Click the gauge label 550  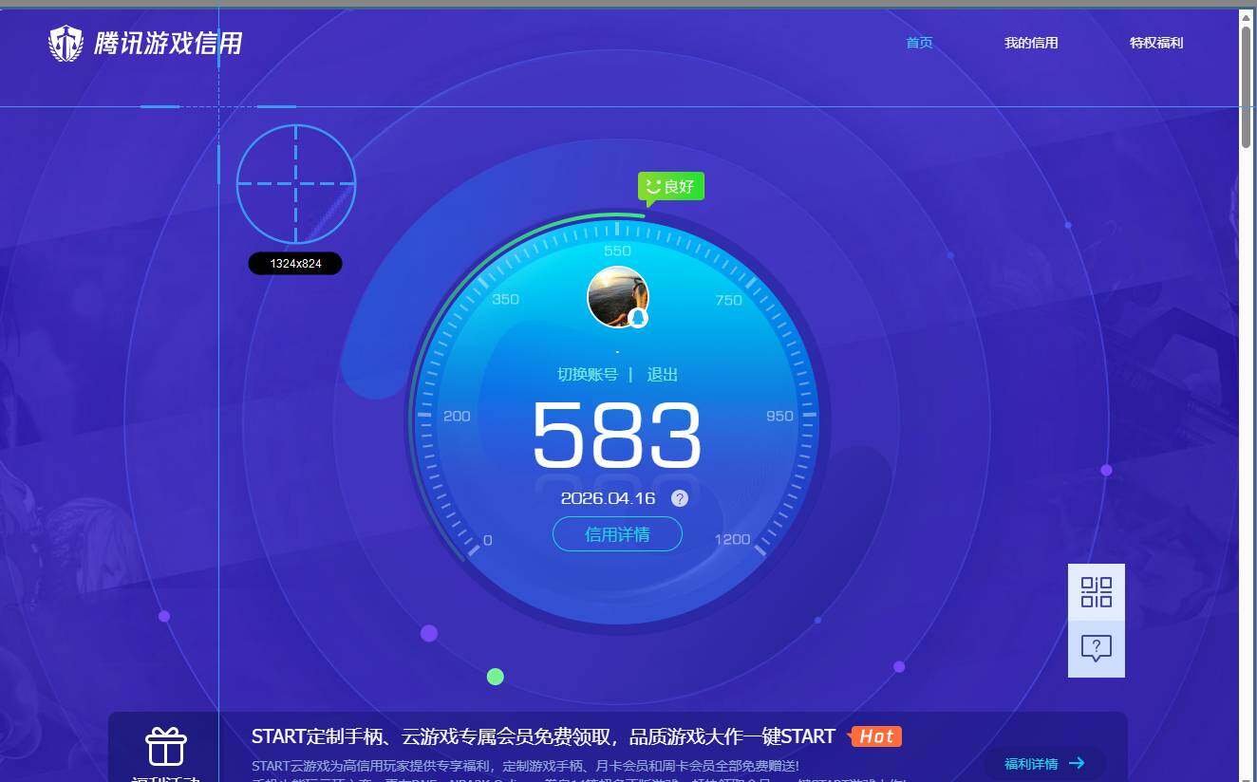617,251
